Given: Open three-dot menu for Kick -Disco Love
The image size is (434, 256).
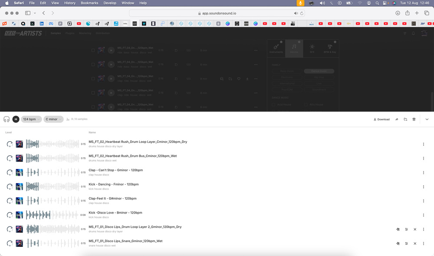Looking at the screenshot, I should (424, 215).
